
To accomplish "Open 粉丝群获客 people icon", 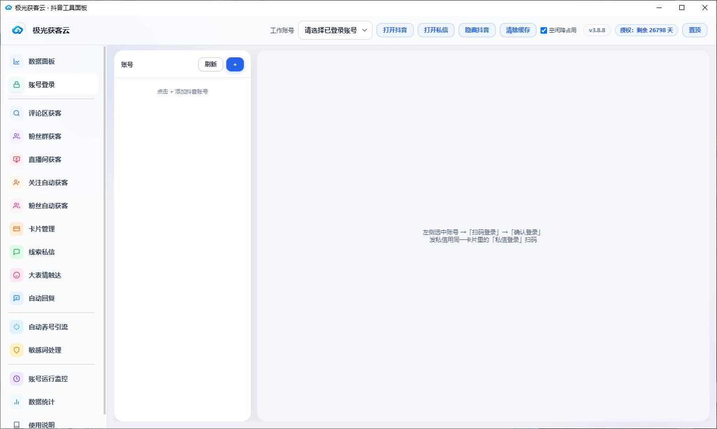I will [17, 136].
